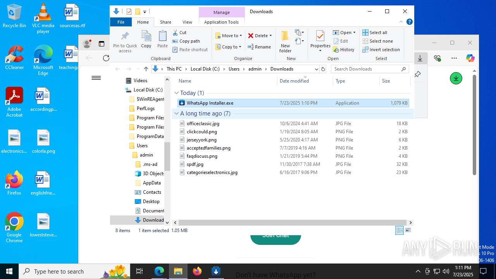Open Explorer Help question mark icon
This screenshot has width=496, height=279.
(x=409, y=22)
